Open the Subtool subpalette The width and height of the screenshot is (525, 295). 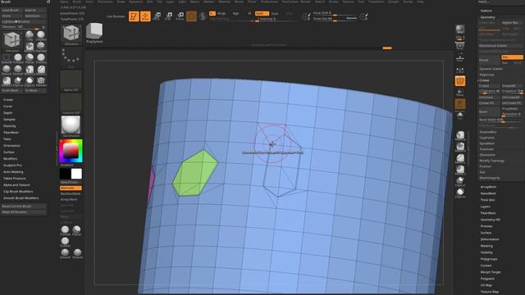[486, 11]
